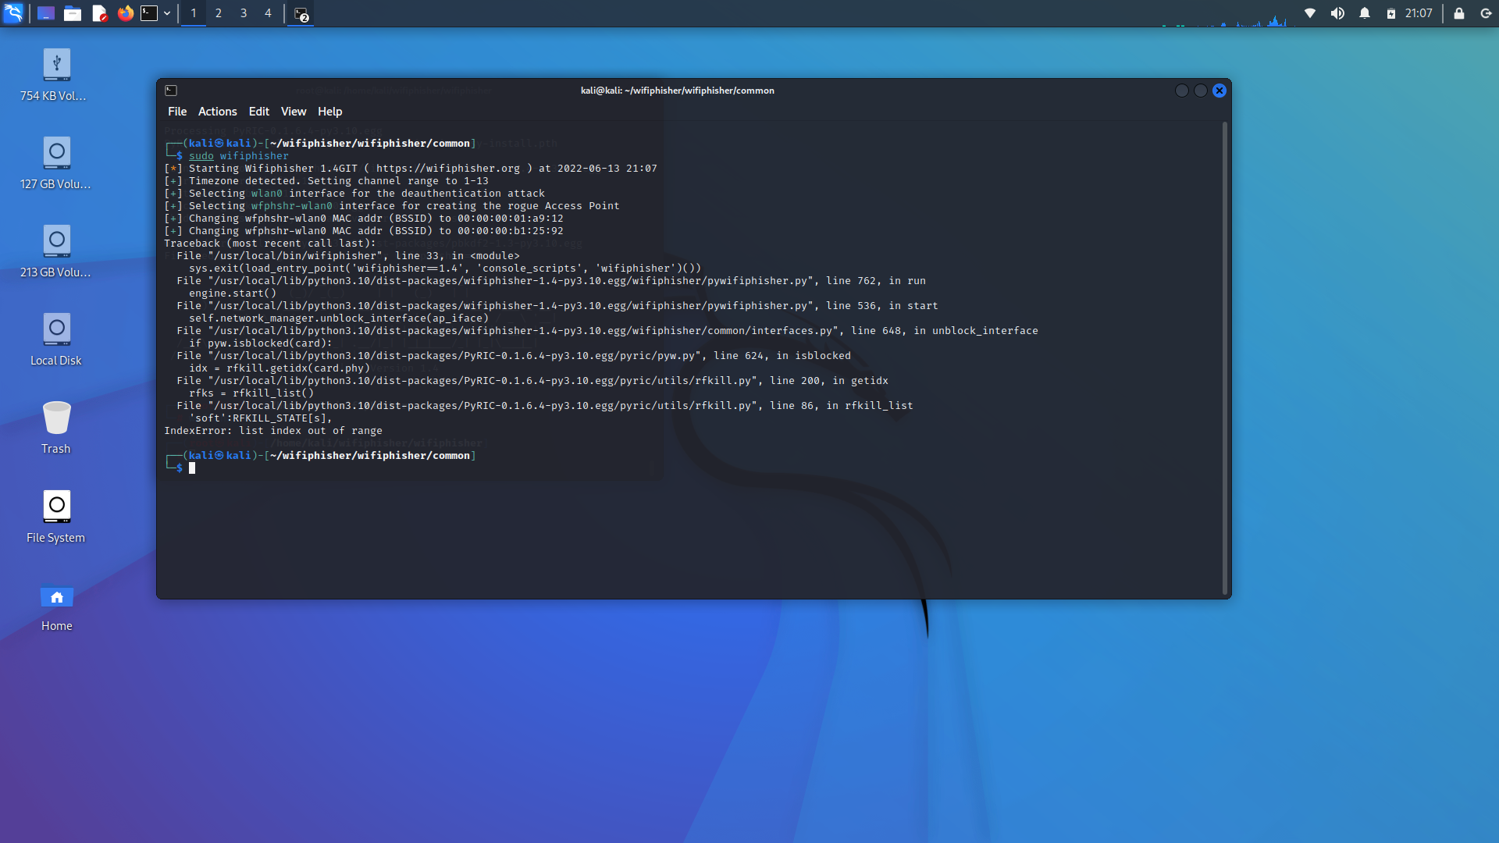Viewport: 1499px width, 843px height.
Task: Maximize the terminal window
Action: (x=1201, y=91)
